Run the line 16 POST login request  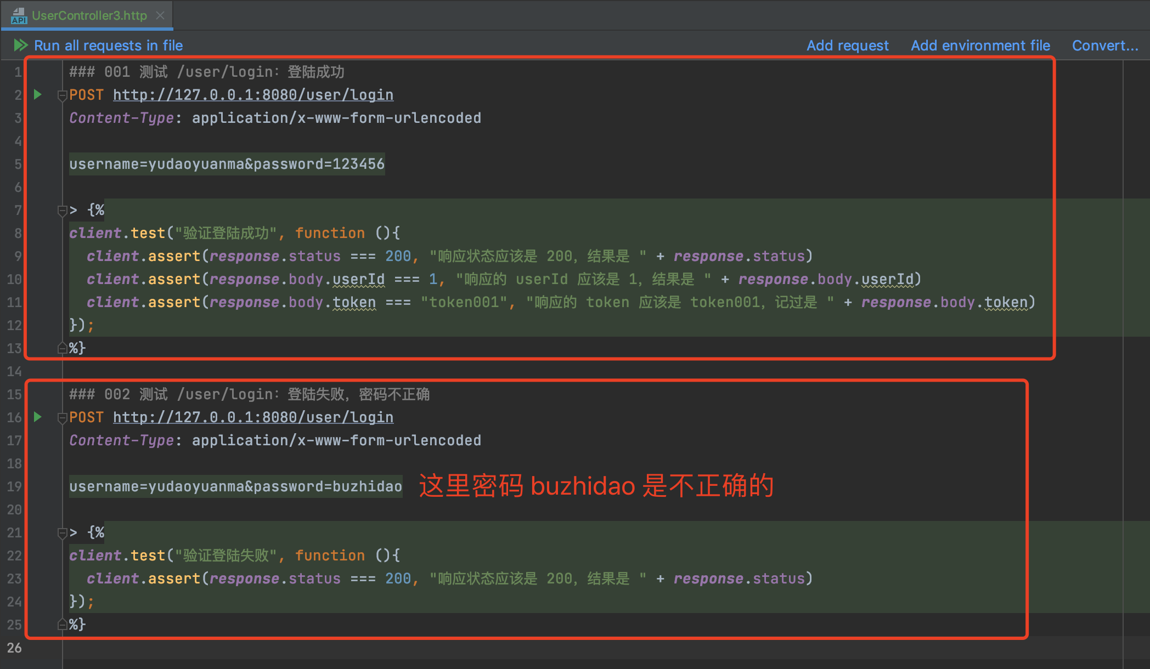[37, 417]
